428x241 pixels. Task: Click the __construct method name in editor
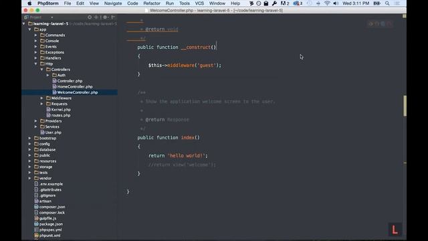(x=196, y=47)
